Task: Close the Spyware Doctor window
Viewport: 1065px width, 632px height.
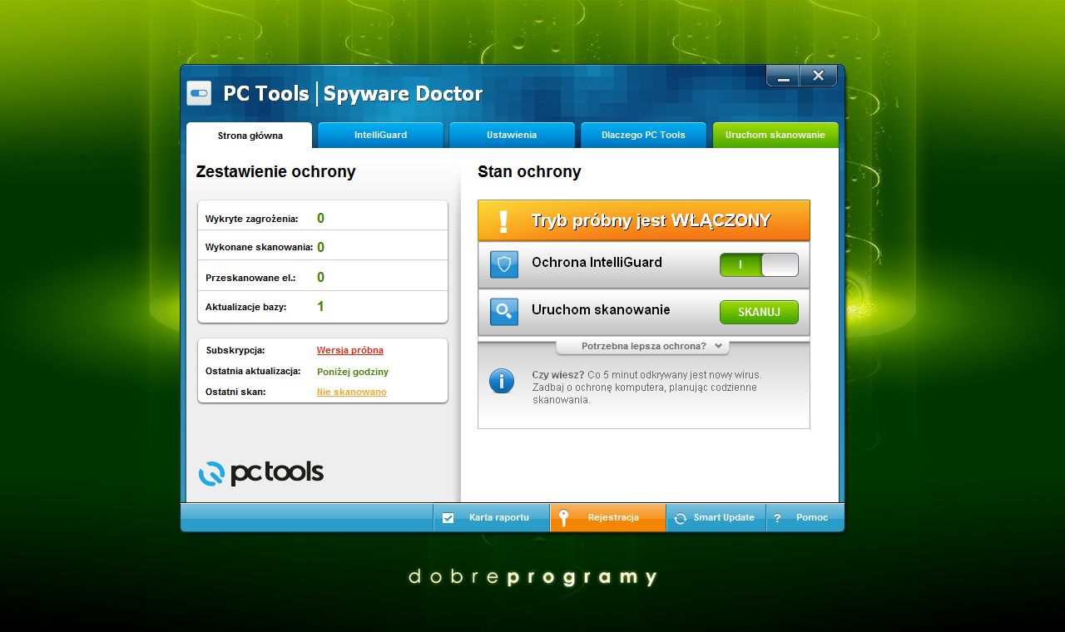Action: coord(819,76)
